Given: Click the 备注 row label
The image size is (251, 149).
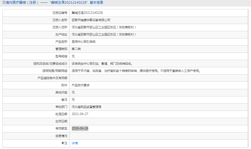Looking at the screenshot, I should [x=64, y=99].
